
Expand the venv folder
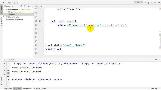[x=6, y=12]
